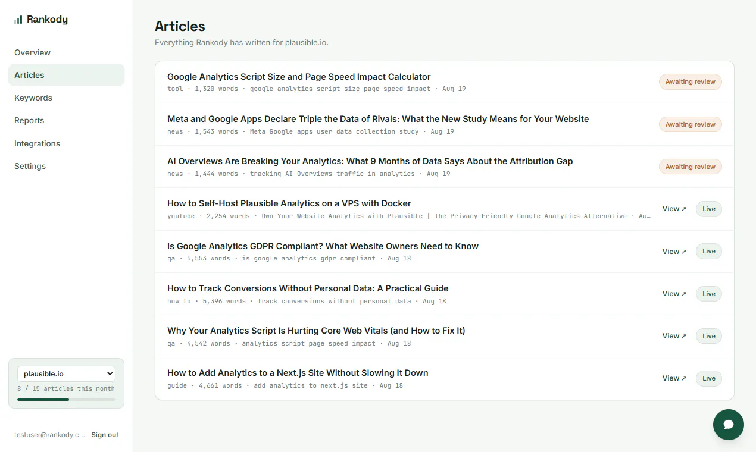Go to Overview in the sidebar
756x452 pixels.
pos(66,52)
